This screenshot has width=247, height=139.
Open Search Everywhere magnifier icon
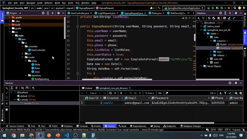click(235, 8)
